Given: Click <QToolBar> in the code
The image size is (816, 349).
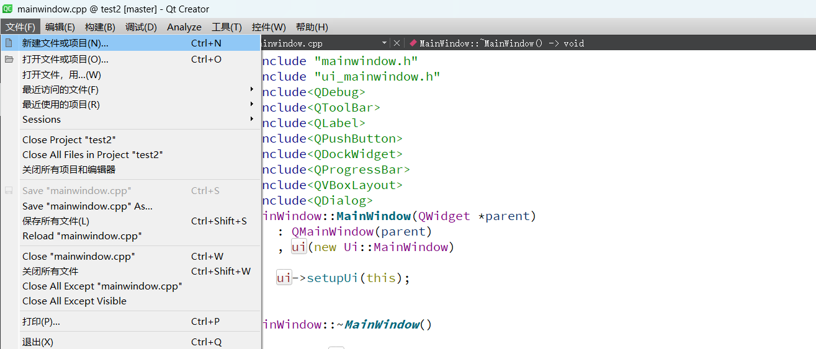Looking at the screenshot, I should click(x=344, y=107).
